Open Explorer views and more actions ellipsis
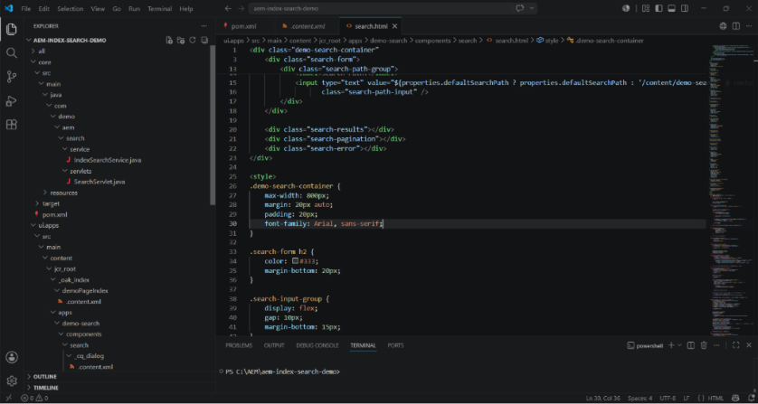This screenshot has height=404, width=758. [204, 26]
